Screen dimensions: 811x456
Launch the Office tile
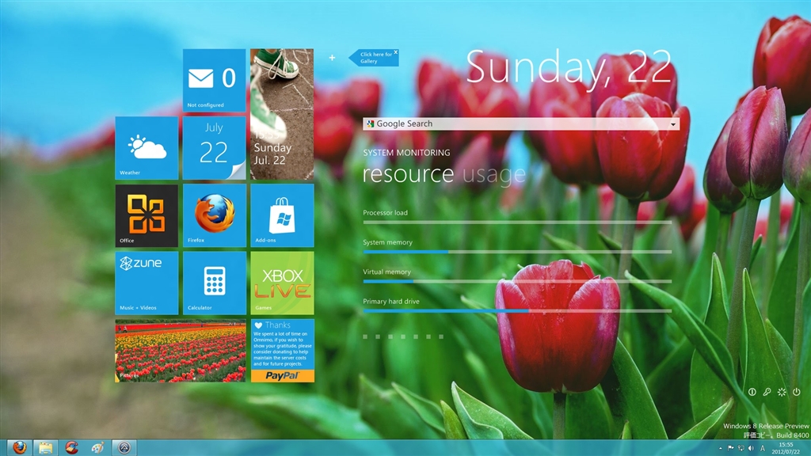coord(147,215)
